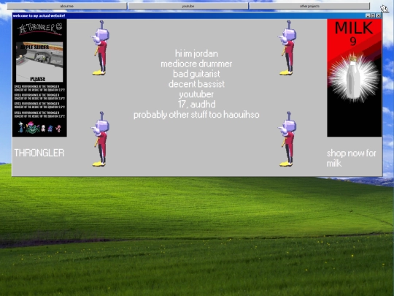Click the "welcome to my actual website!" title

(x=39, y=15)
